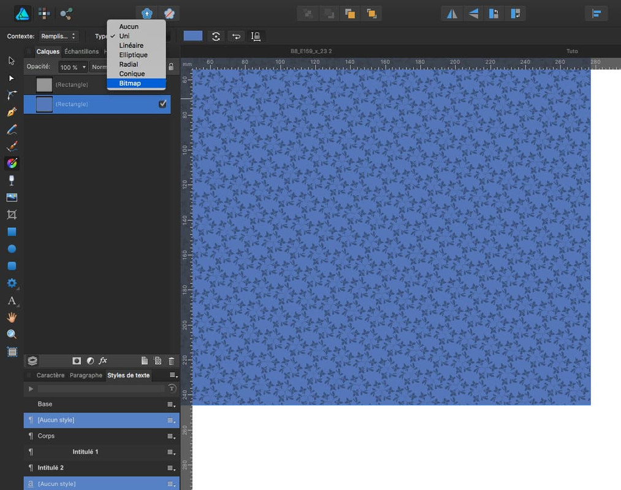Screen dimensions: 621x490
Task: Open text styles panel options menu
Action: [173, 375]
